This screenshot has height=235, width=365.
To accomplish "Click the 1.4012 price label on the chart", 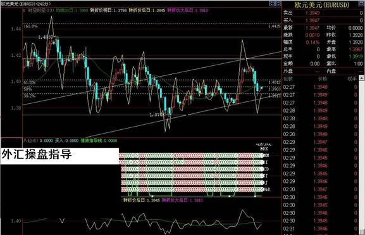I will pyautogui.click(x=275, y=82).
